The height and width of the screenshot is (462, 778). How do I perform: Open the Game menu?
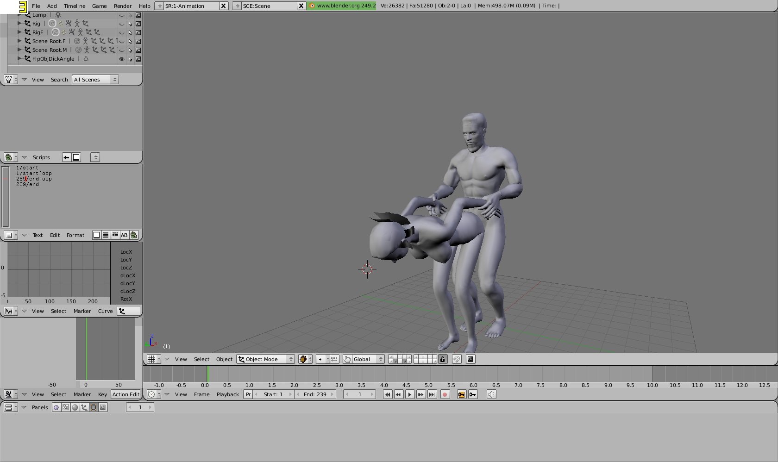pos(99,6)
